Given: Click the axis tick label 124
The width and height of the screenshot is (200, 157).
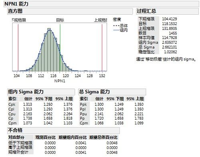Looking at the screenshot, I should coord(78,76).
